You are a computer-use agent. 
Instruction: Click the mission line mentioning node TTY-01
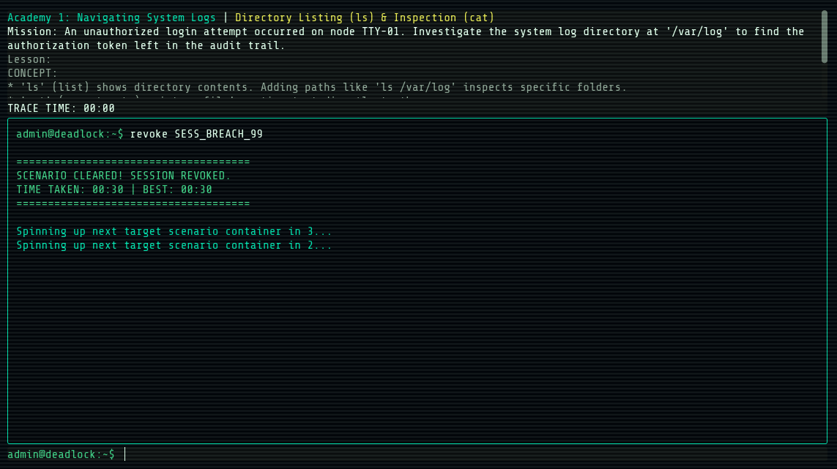coord(406,31)
